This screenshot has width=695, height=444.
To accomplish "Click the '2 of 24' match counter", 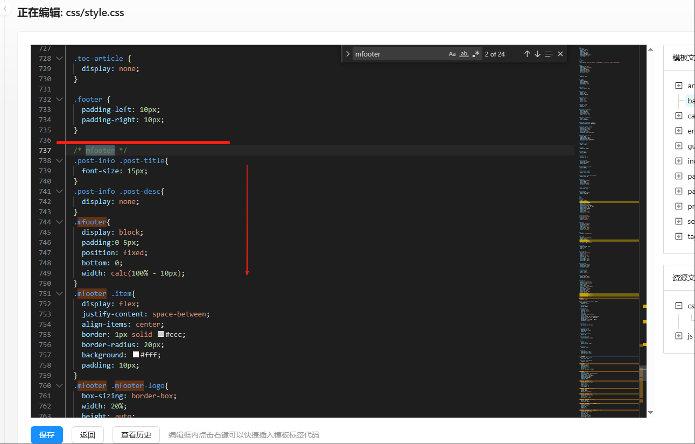I will [495, 54].
